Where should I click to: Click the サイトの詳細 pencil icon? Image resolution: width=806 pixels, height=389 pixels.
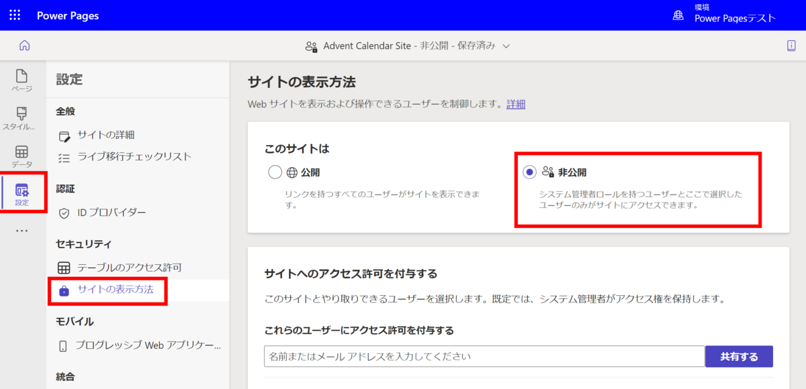tap(64, 136)
